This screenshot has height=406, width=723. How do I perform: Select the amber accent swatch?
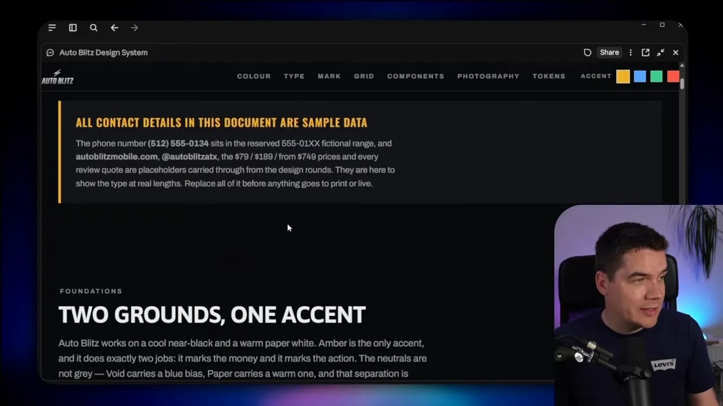click(x=623, y=76)
